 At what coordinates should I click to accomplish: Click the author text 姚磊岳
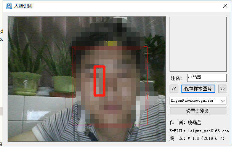[194, 123]
